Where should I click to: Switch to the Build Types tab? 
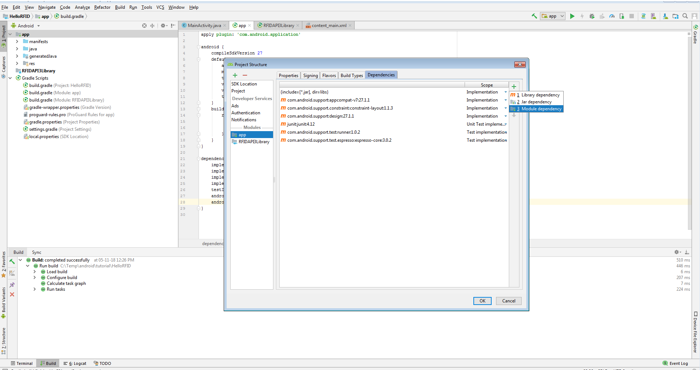(351, 75)
